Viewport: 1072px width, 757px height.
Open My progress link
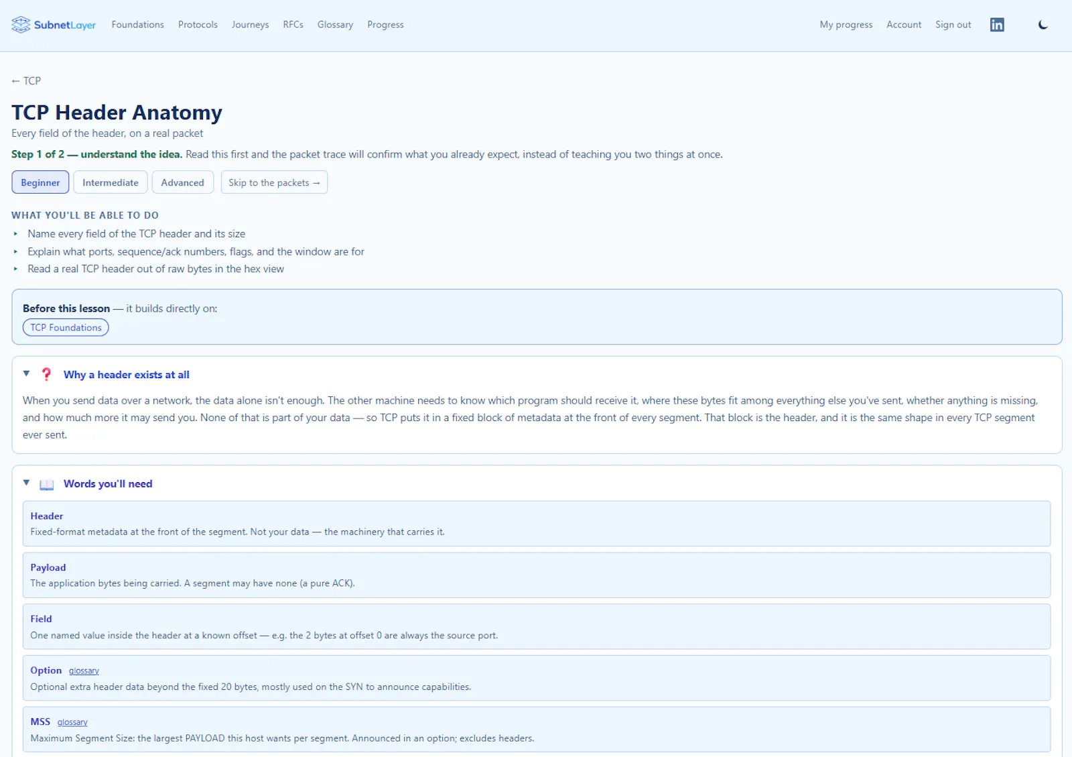coord(846,25)
